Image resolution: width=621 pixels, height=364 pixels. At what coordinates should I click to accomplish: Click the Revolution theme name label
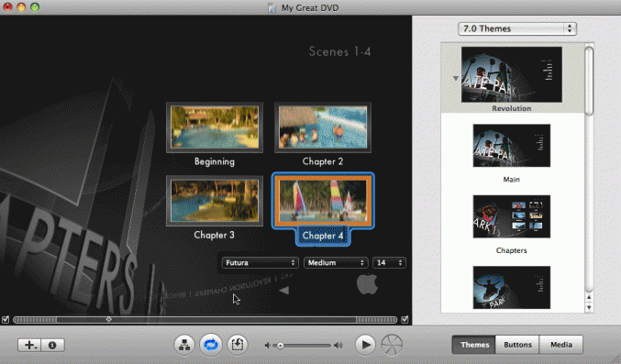coord(511,108)
